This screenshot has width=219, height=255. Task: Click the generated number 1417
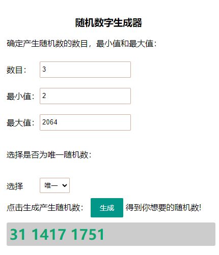click(49, 234)
